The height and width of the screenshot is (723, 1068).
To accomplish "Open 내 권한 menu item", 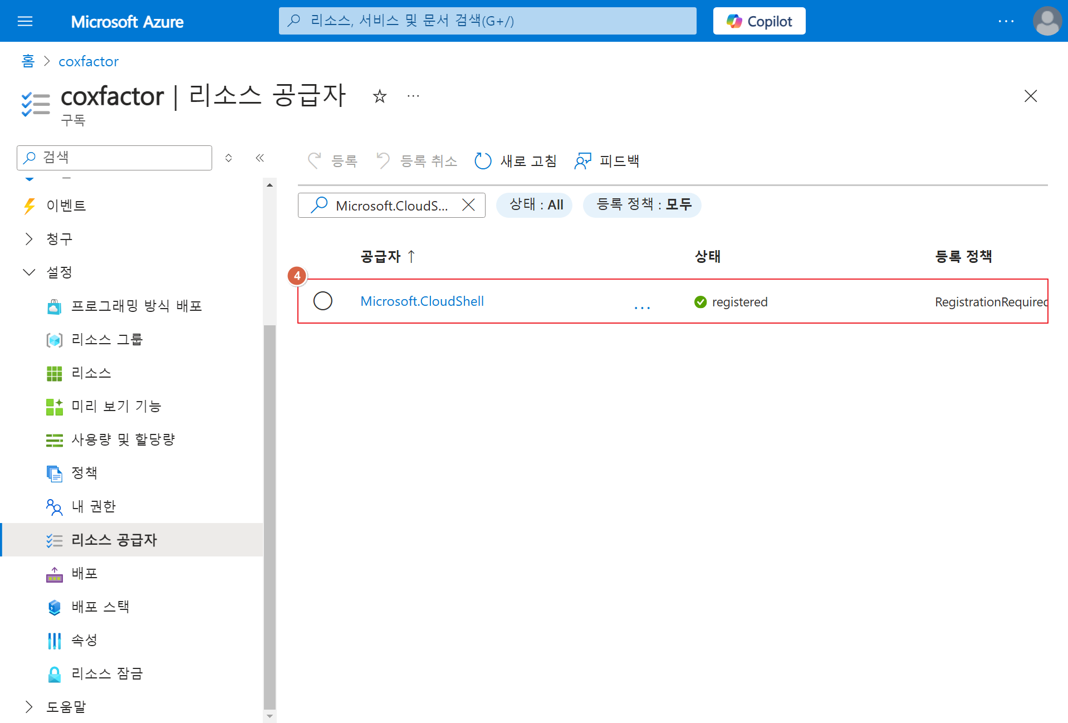I will point(94,506).
